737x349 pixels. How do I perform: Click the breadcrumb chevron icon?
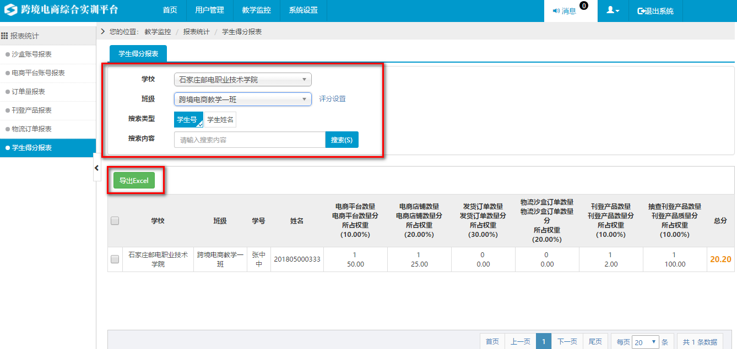103,32
